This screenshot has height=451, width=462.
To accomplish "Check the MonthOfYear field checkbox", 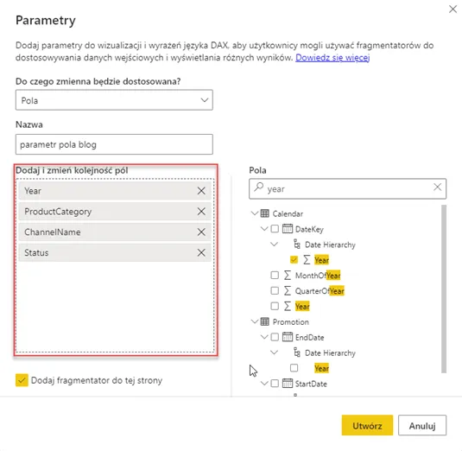I will (x=275, y=275).
